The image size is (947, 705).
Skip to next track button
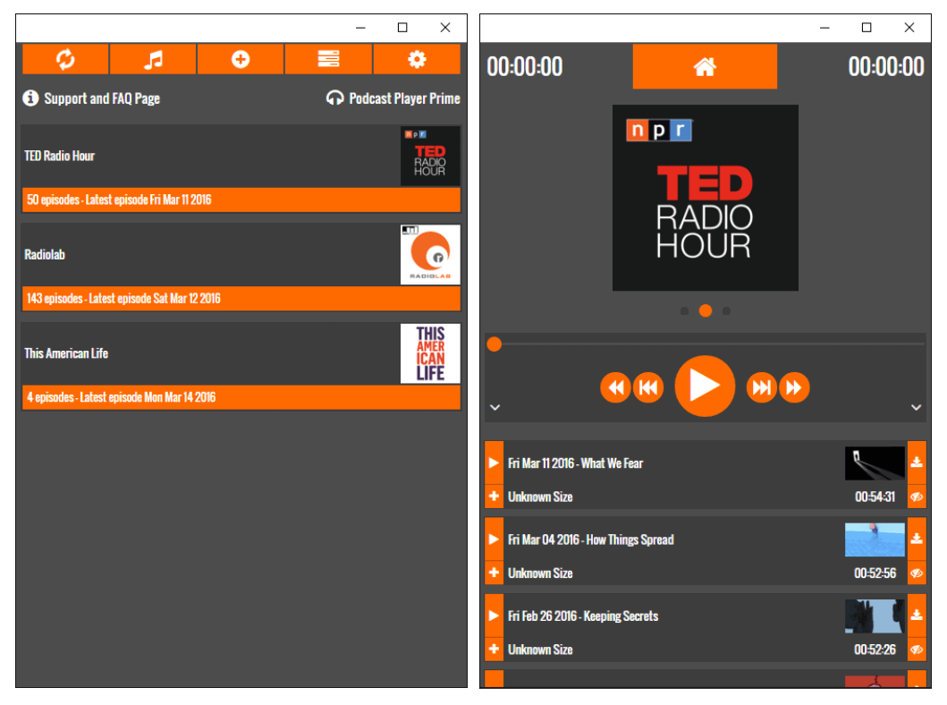click(x=762, y=387)
